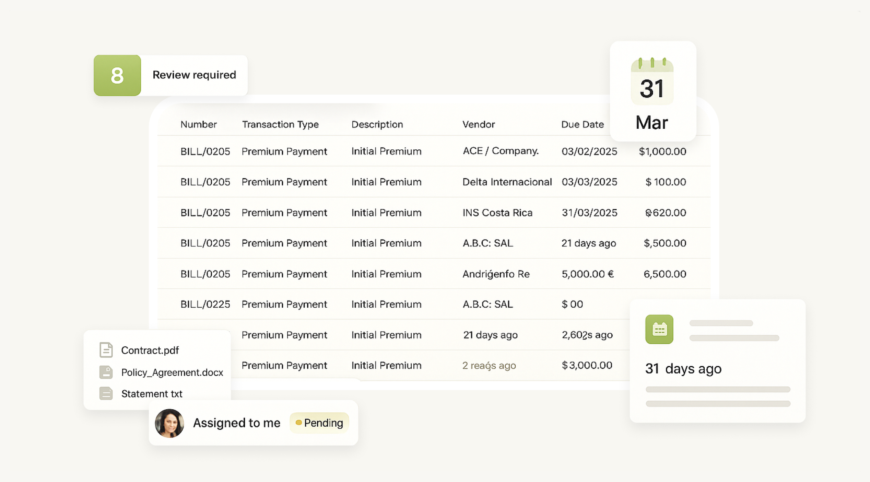Image resolution: width=870 pixels, height=482 pixels.
Task: Click the 31 days ago text
Action: coord(683,369)
